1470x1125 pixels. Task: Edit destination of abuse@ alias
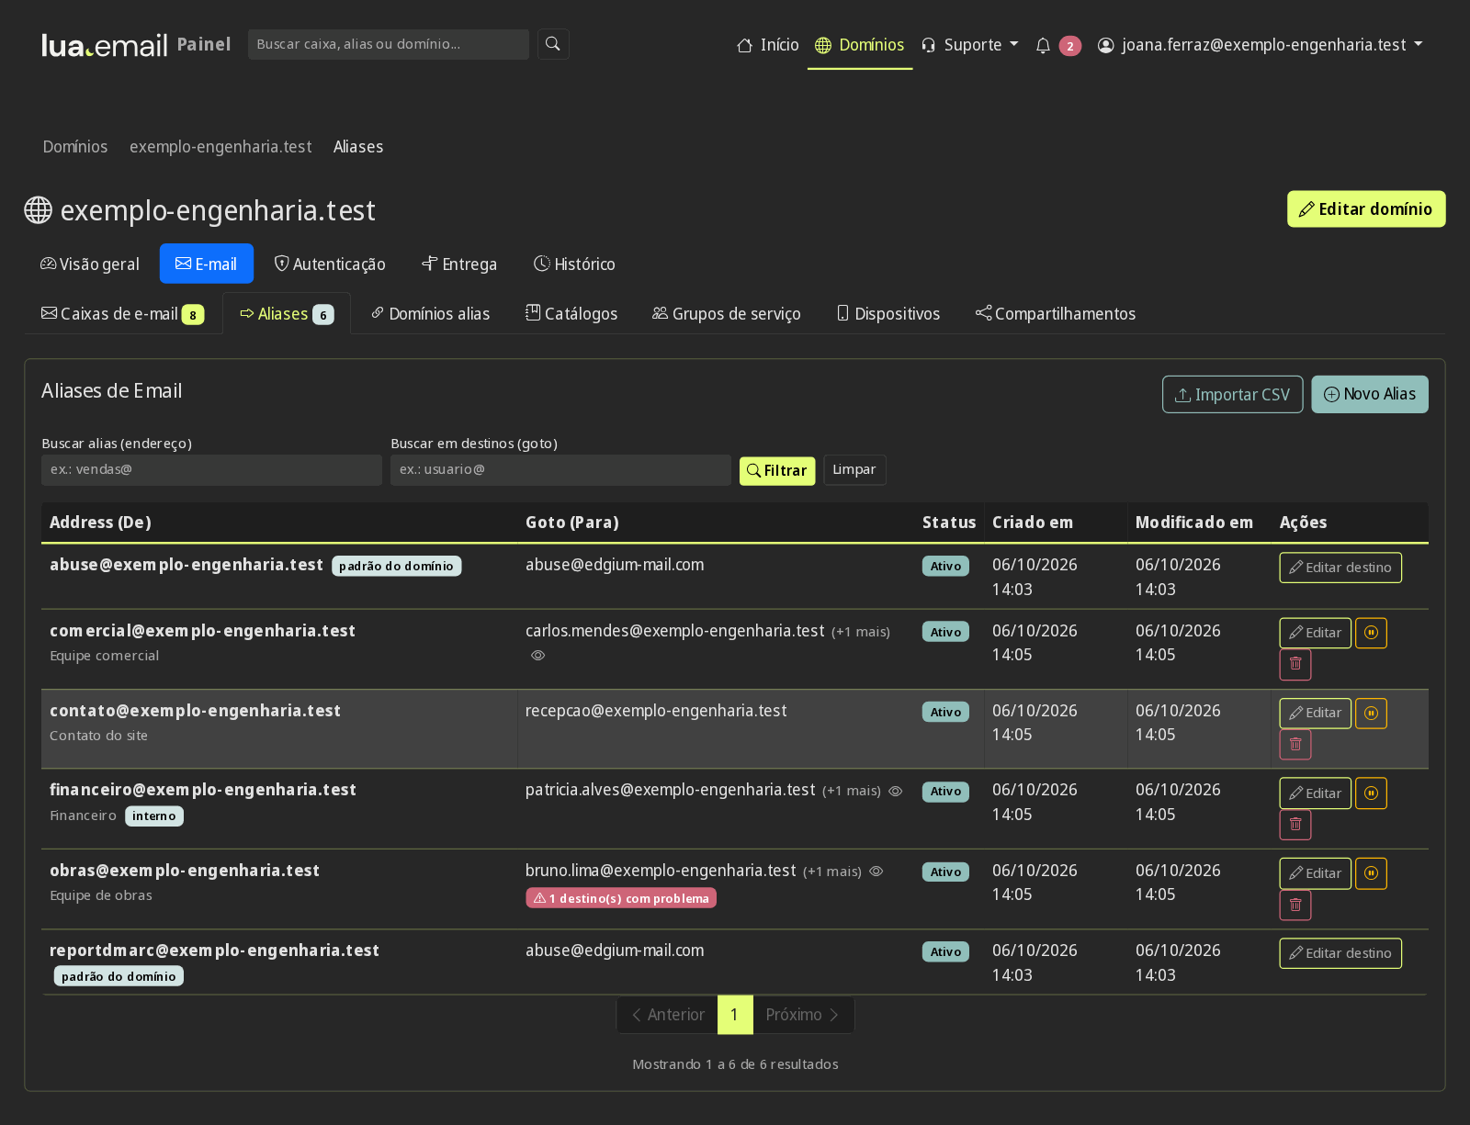1340,568
